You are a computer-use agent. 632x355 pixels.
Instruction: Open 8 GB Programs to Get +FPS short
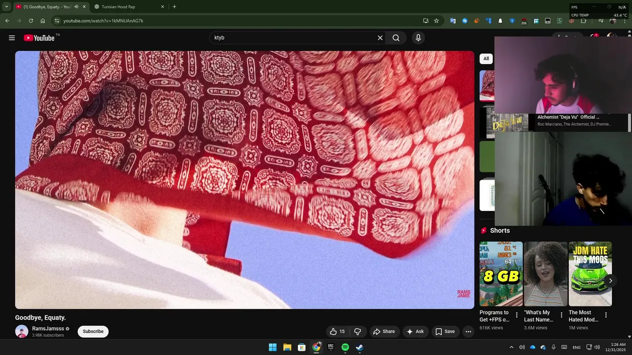[x=501, y=274]
